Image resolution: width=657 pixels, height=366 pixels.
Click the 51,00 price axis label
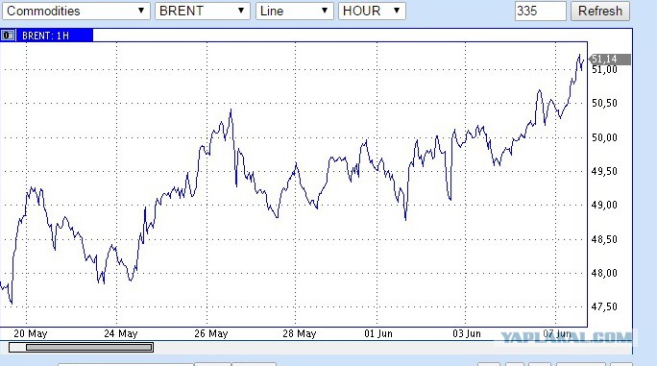click(604, 69)
